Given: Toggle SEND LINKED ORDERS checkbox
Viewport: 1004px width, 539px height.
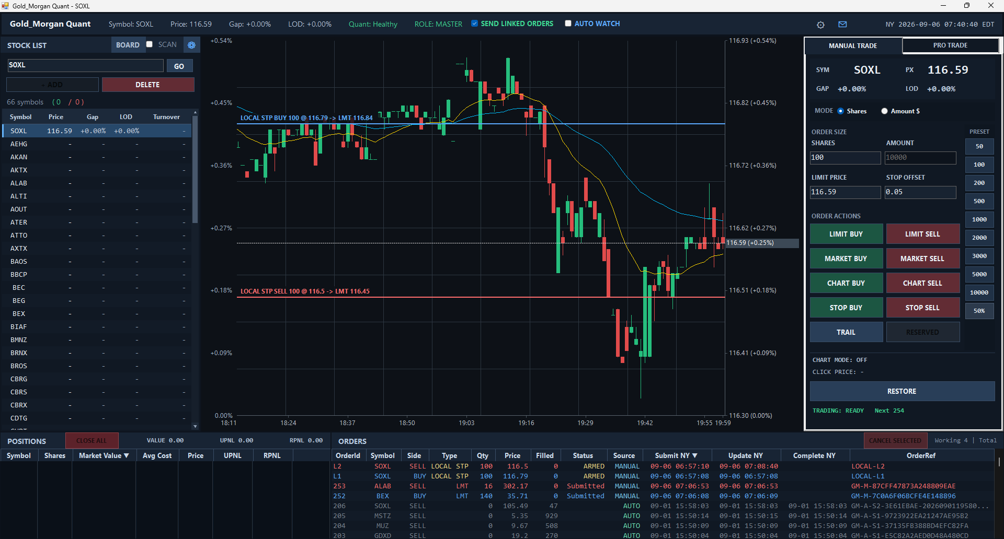Looking at the screenshot, I should pyautogui.click(x=474, y=24).
